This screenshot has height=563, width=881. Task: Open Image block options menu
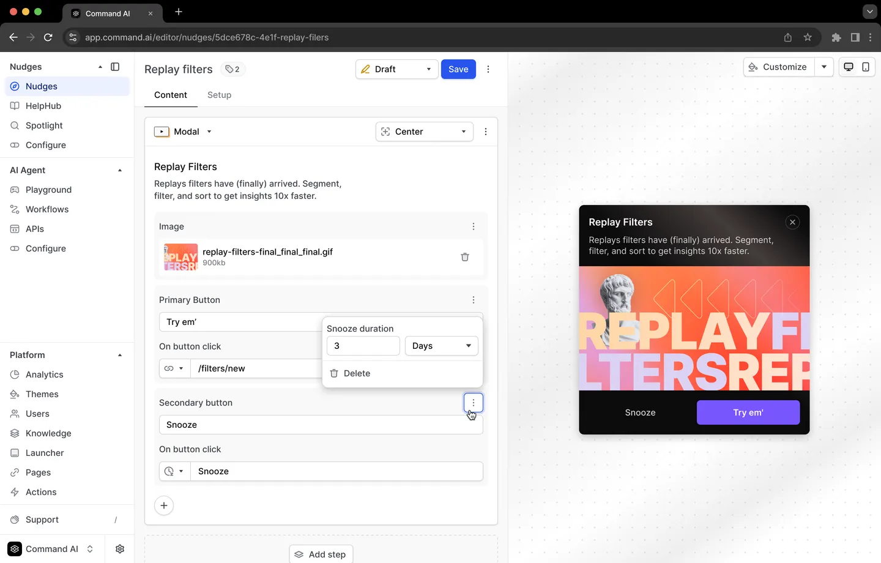click(473, 226)
